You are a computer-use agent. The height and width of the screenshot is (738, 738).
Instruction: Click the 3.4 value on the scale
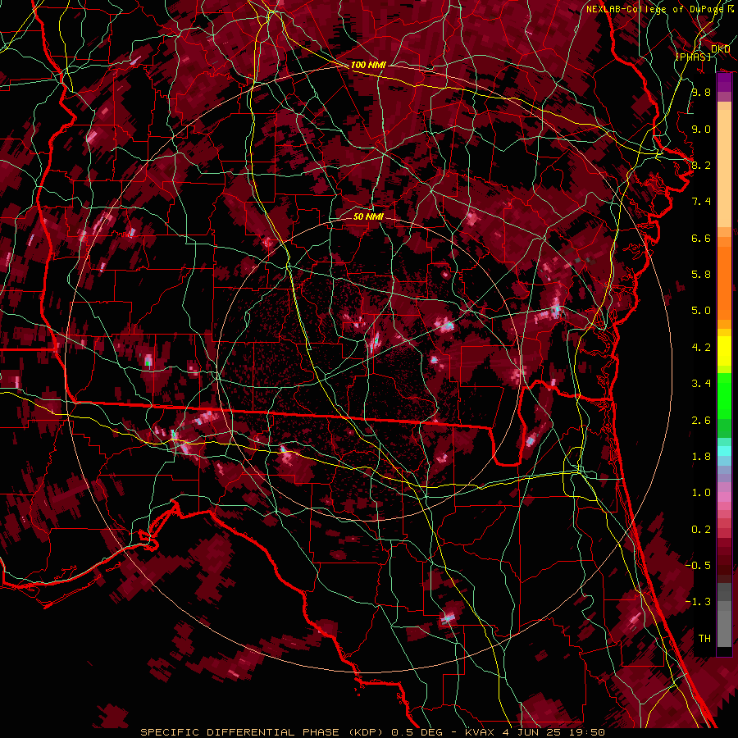(x=701, y=384)
